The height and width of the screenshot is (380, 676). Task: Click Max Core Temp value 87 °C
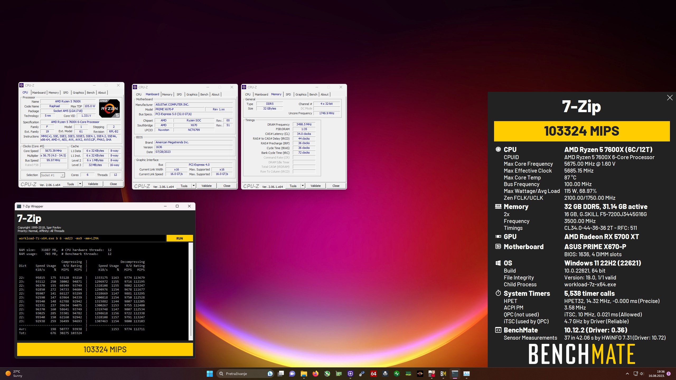pyautogui.click(x=570, y=178)
